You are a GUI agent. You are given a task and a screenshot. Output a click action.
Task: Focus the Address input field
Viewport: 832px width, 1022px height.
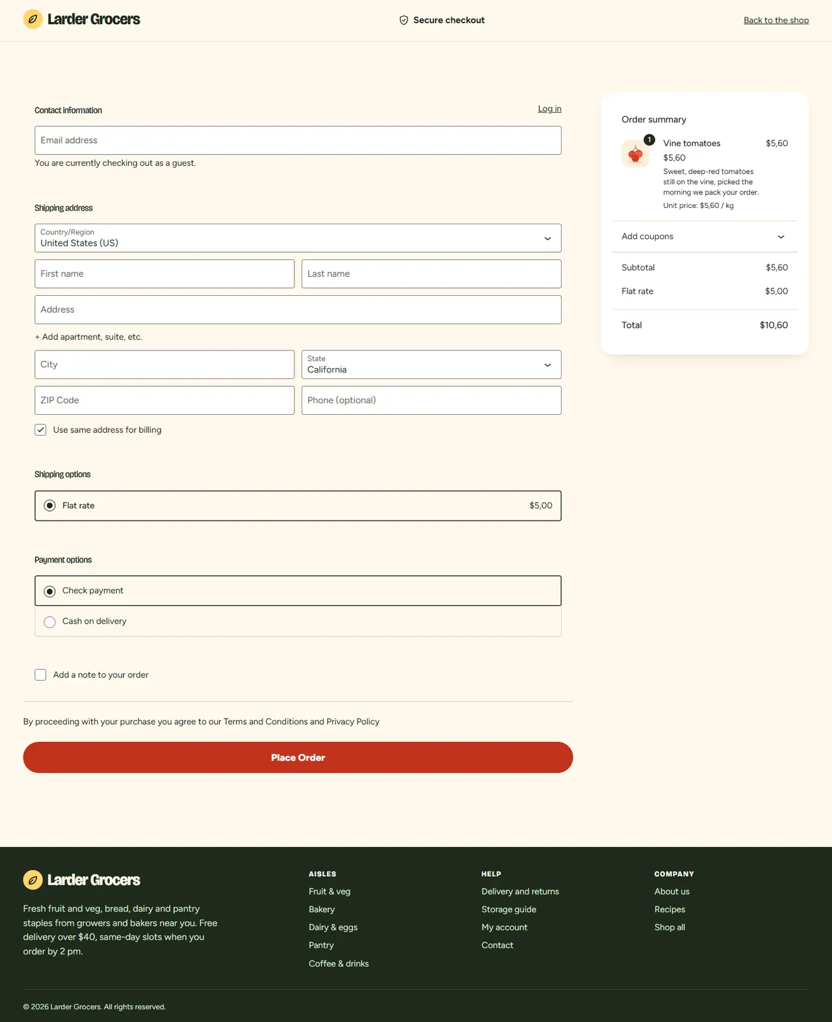[298, 309]
